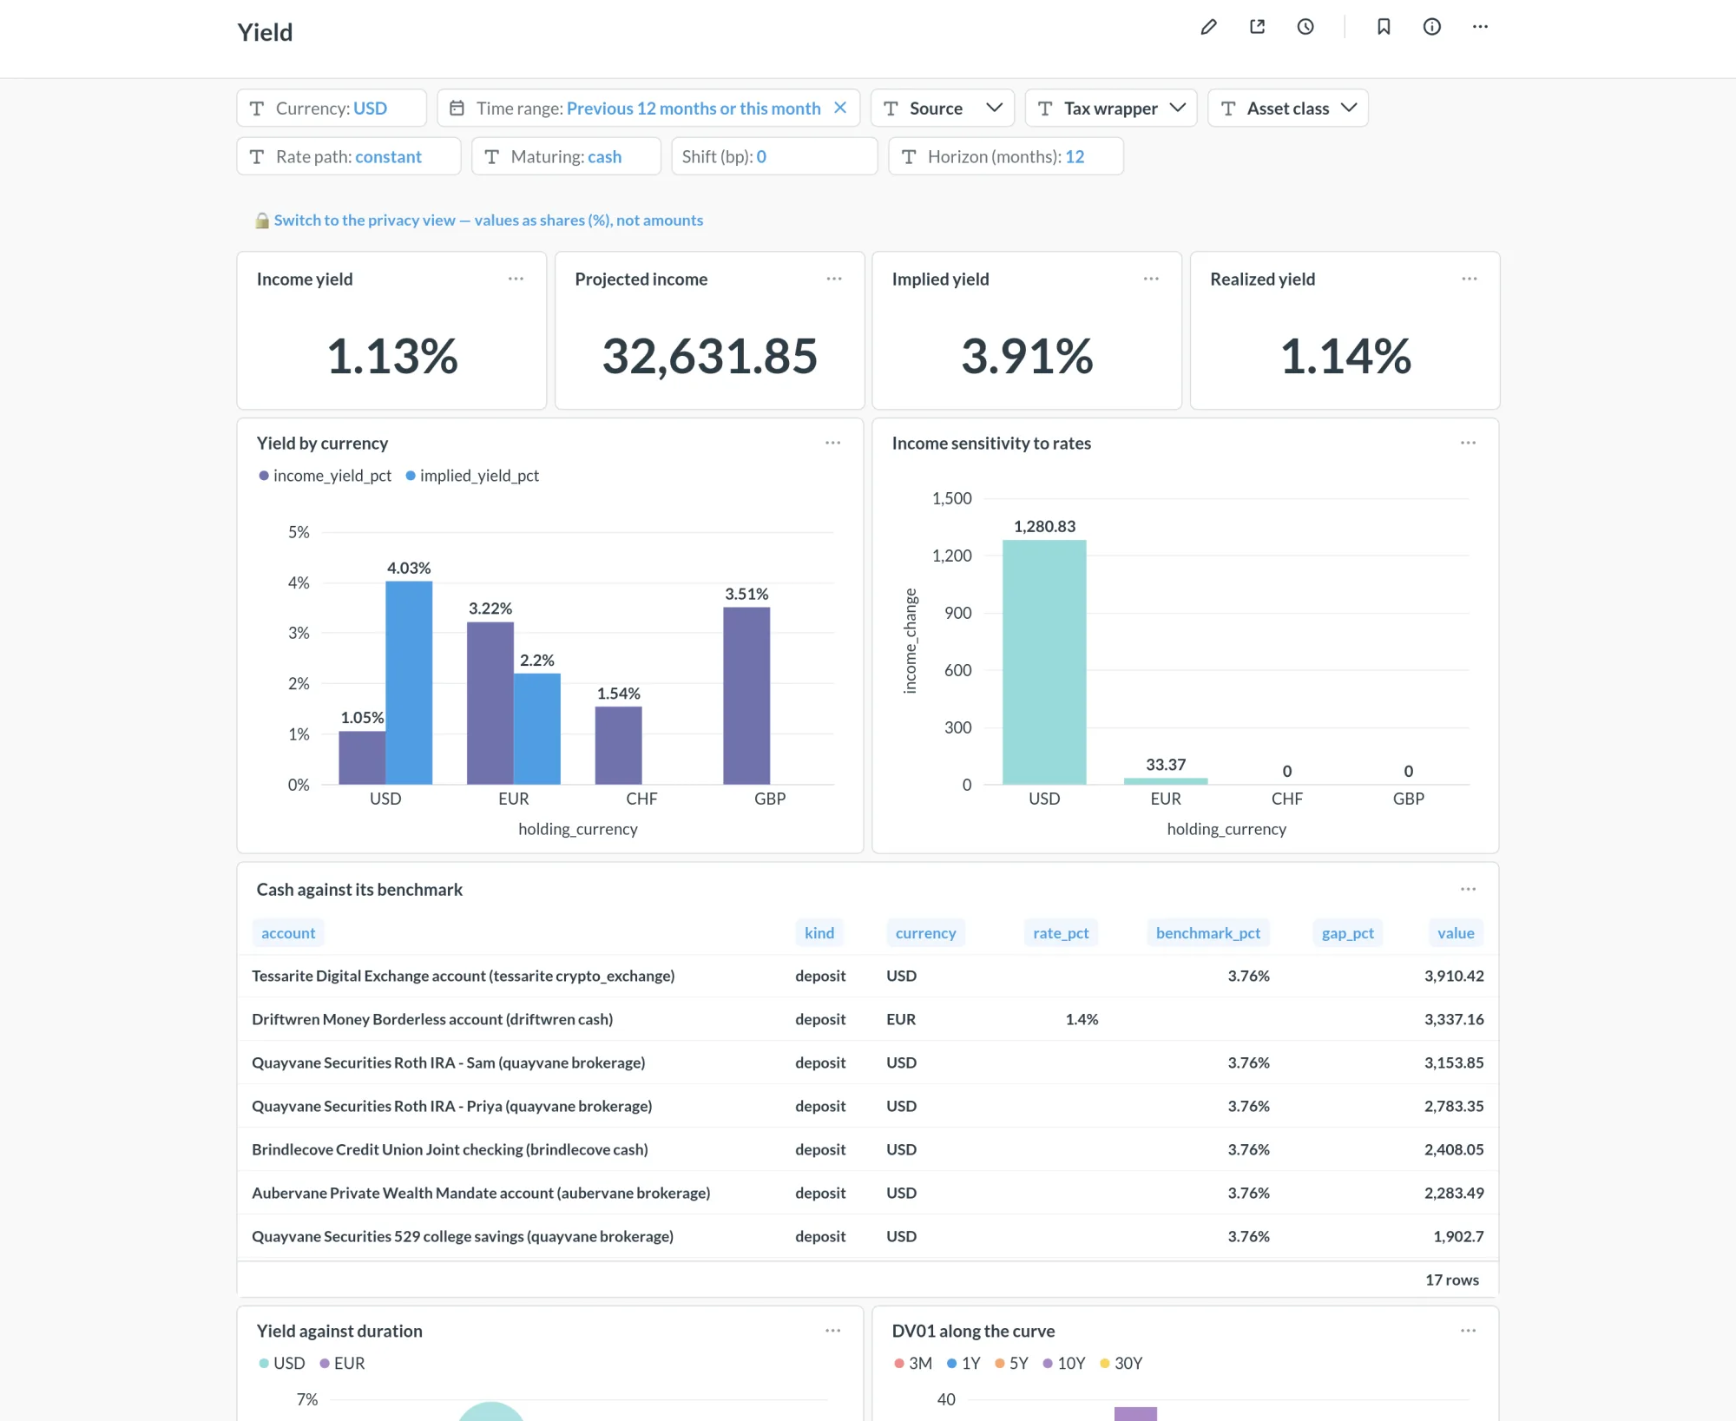Viewport: 1736px width, 1421px height.
Task: Toggle 3M legend item in DV01 chart
Action: 913,1363
